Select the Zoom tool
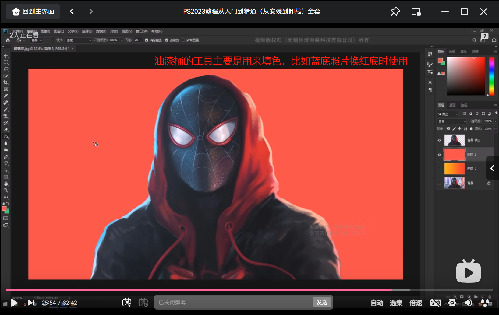 6,190
